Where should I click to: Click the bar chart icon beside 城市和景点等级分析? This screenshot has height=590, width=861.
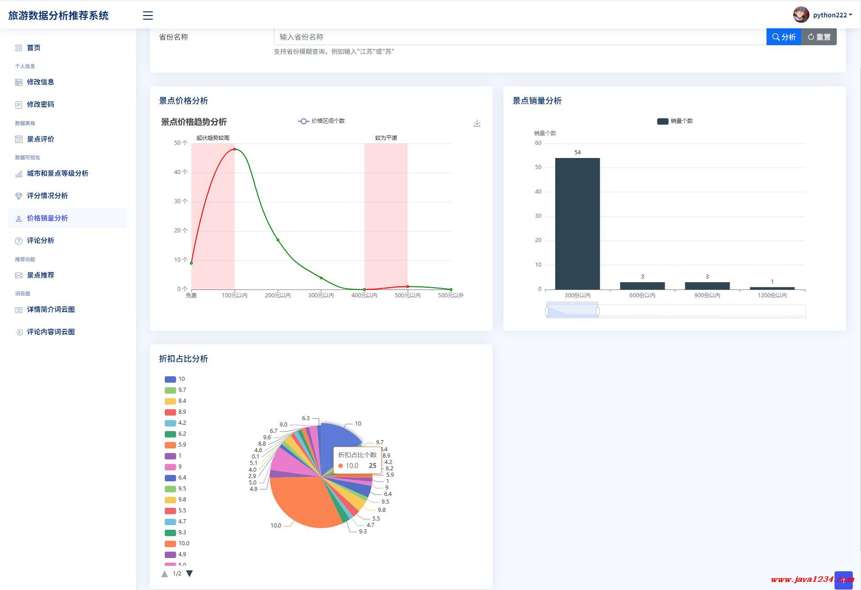19,174
